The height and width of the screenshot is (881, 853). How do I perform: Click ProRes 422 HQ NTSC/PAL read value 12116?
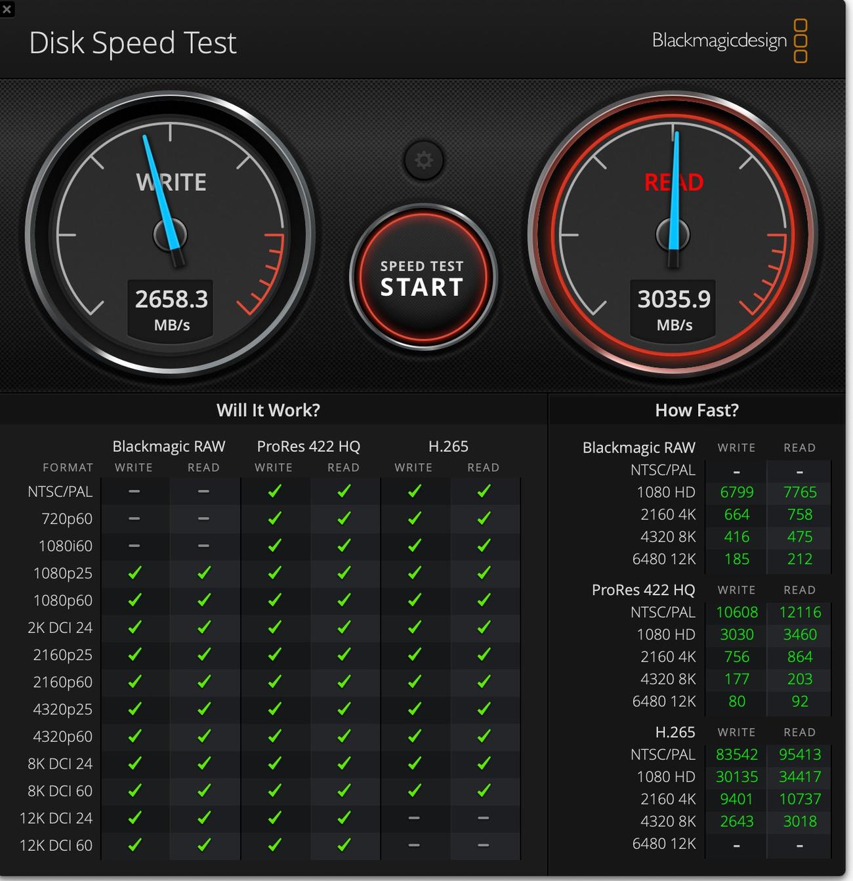[x=799, y=612]
